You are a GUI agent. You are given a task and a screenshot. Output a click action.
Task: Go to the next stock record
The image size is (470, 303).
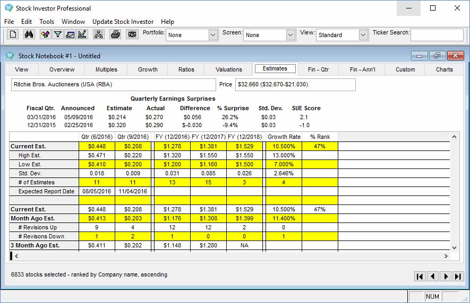click(x=446, y=277)
